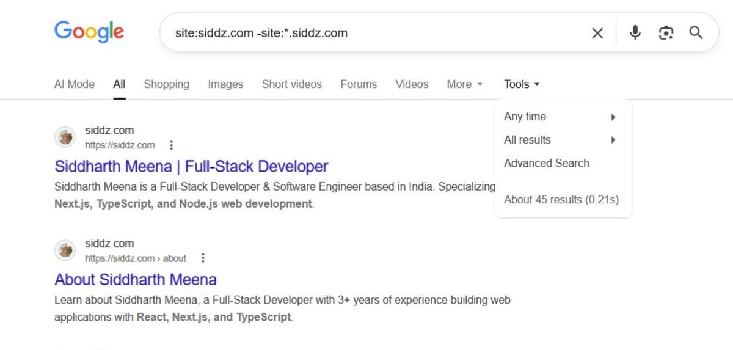Click the about result's siddz.com site name

click(109, 243)
